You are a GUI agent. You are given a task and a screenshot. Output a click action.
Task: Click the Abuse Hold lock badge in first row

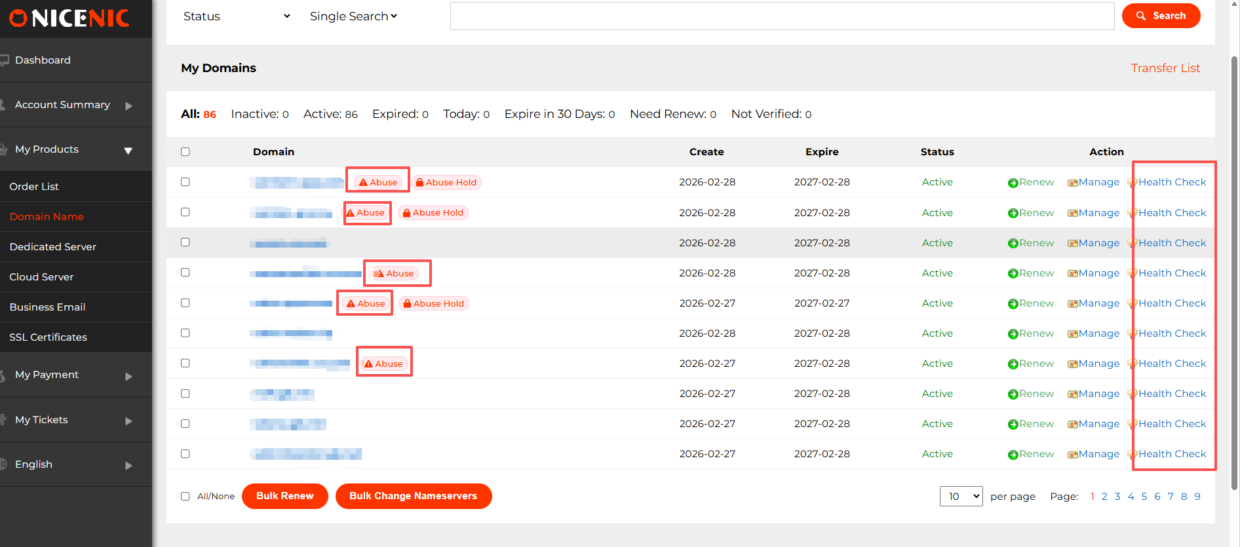point(446,183)
